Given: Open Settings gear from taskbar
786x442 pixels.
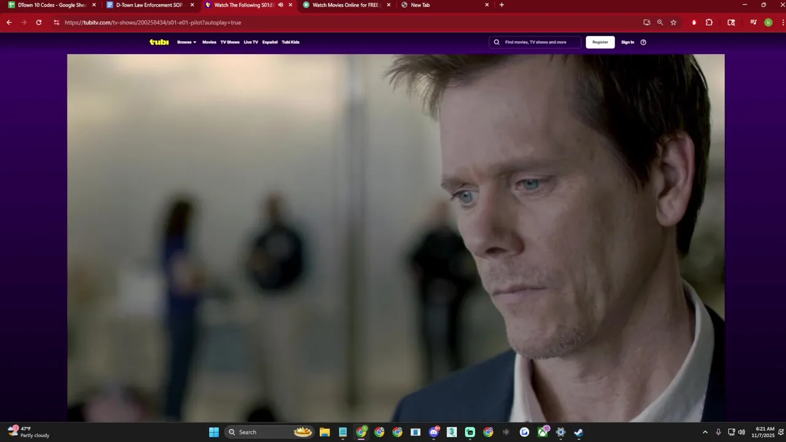Looking at the screenshot, I should (561, 432).
